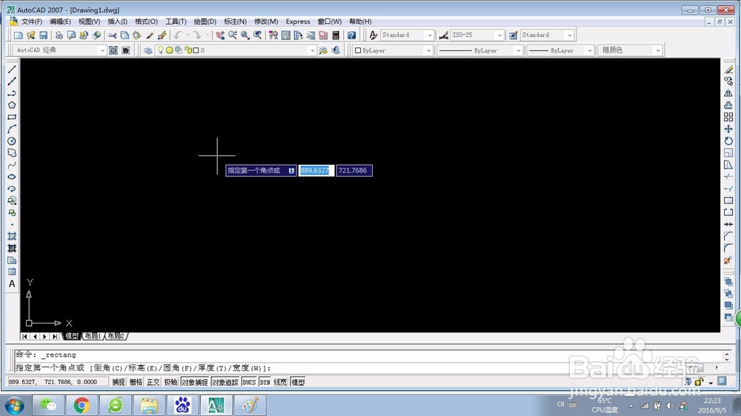Open the 视图(V) menu
741x416 pixels.
[90, 21]
